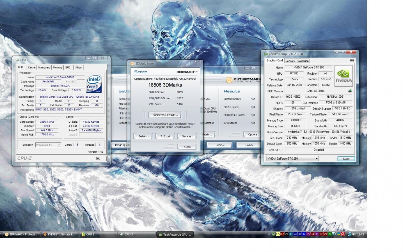The height and width of the screenshot is (252, 403).
Task: Click the GPU-Z Name field NVIDIA GeForce GTX 260
Action: click(309, 67)
